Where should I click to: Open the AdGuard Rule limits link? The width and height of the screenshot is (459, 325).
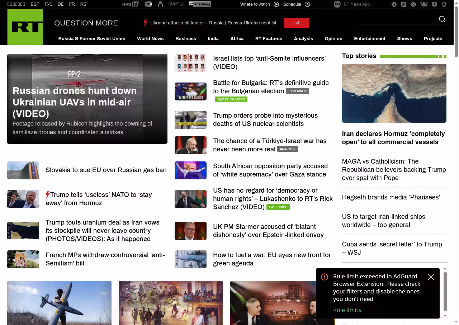(347, 310)
